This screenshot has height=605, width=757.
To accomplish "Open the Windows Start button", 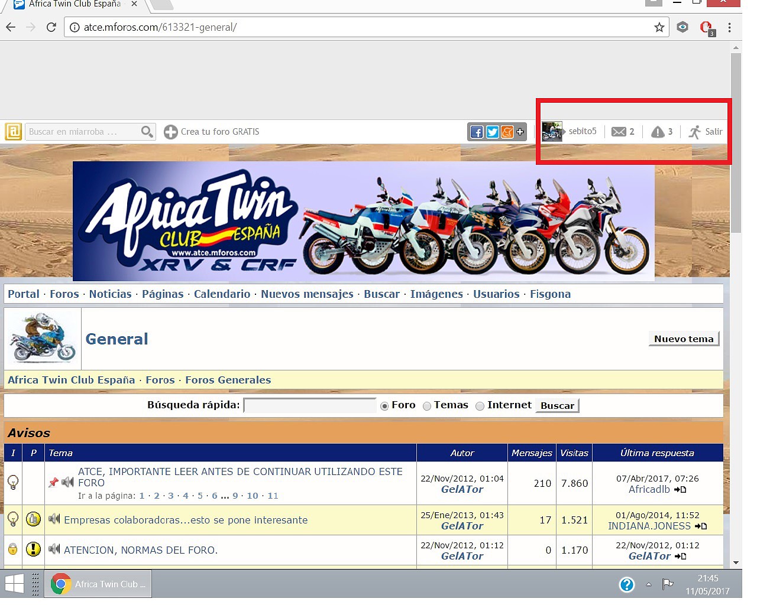I will pyautogui.click(x=14, y=584).
